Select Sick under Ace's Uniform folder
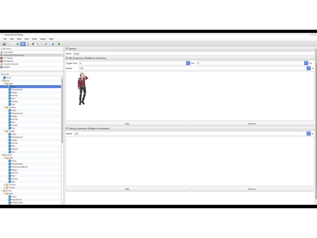 pos(13,128)
